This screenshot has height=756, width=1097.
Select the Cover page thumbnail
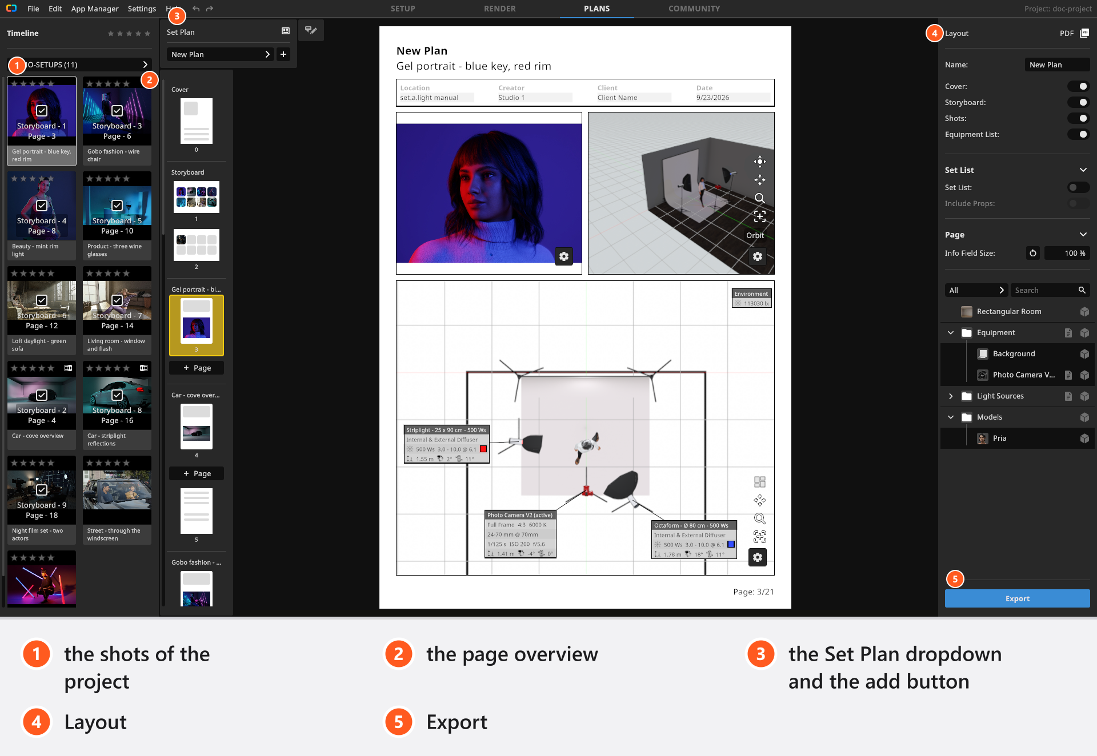click(x=197, y=121)
